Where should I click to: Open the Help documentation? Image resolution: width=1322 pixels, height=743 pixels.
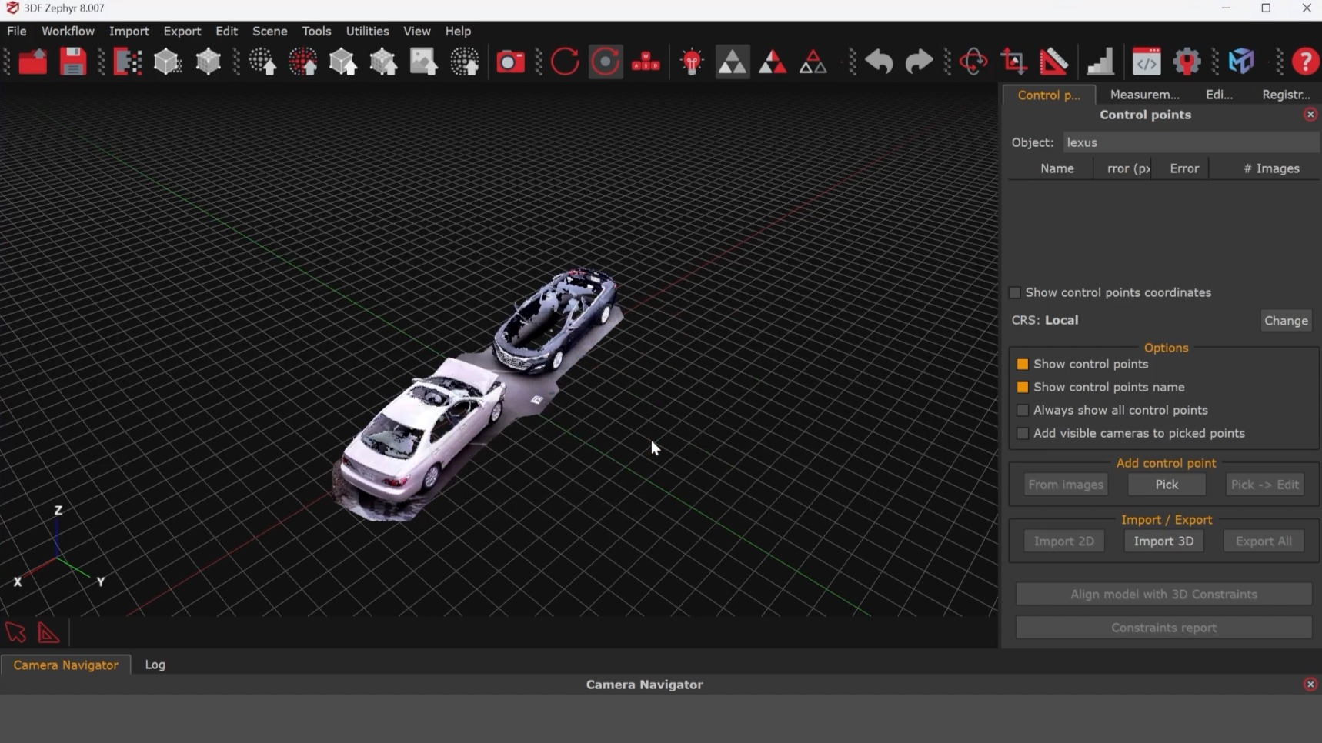point(1304,62)
